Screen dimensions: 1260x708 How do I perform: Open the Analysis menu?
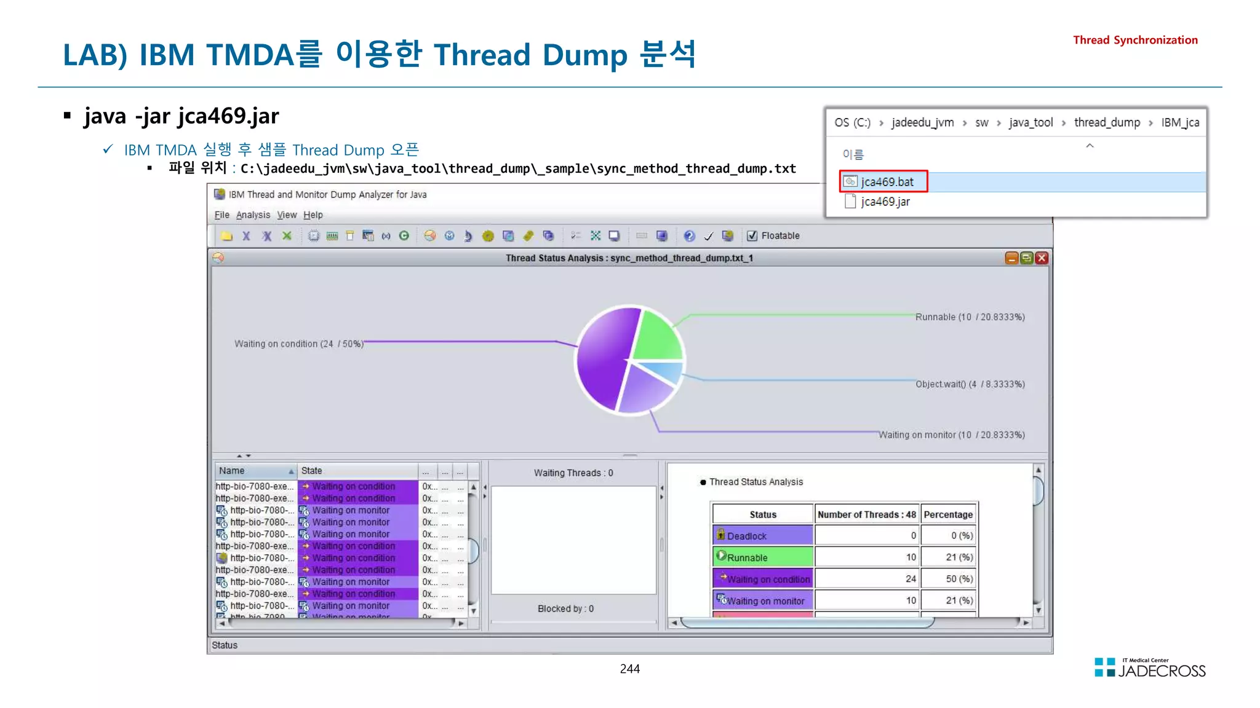pyautogui.click(x=253, y=215)
